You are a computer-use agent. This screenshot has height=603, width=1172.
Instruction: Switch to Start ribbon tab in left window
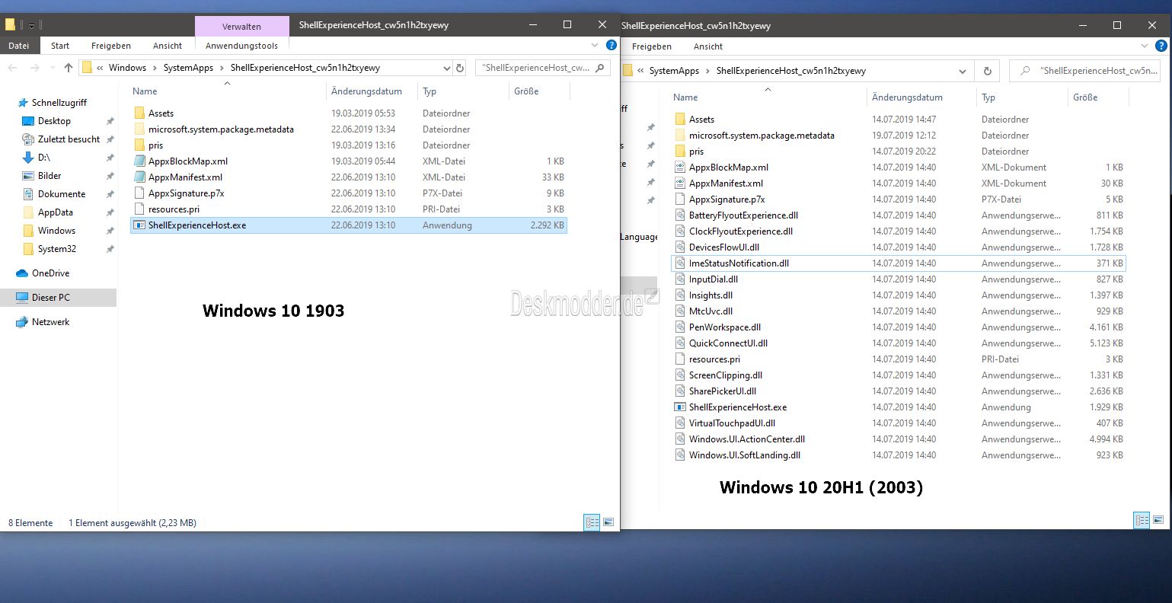pyautogui.click(x=60, y=46)
